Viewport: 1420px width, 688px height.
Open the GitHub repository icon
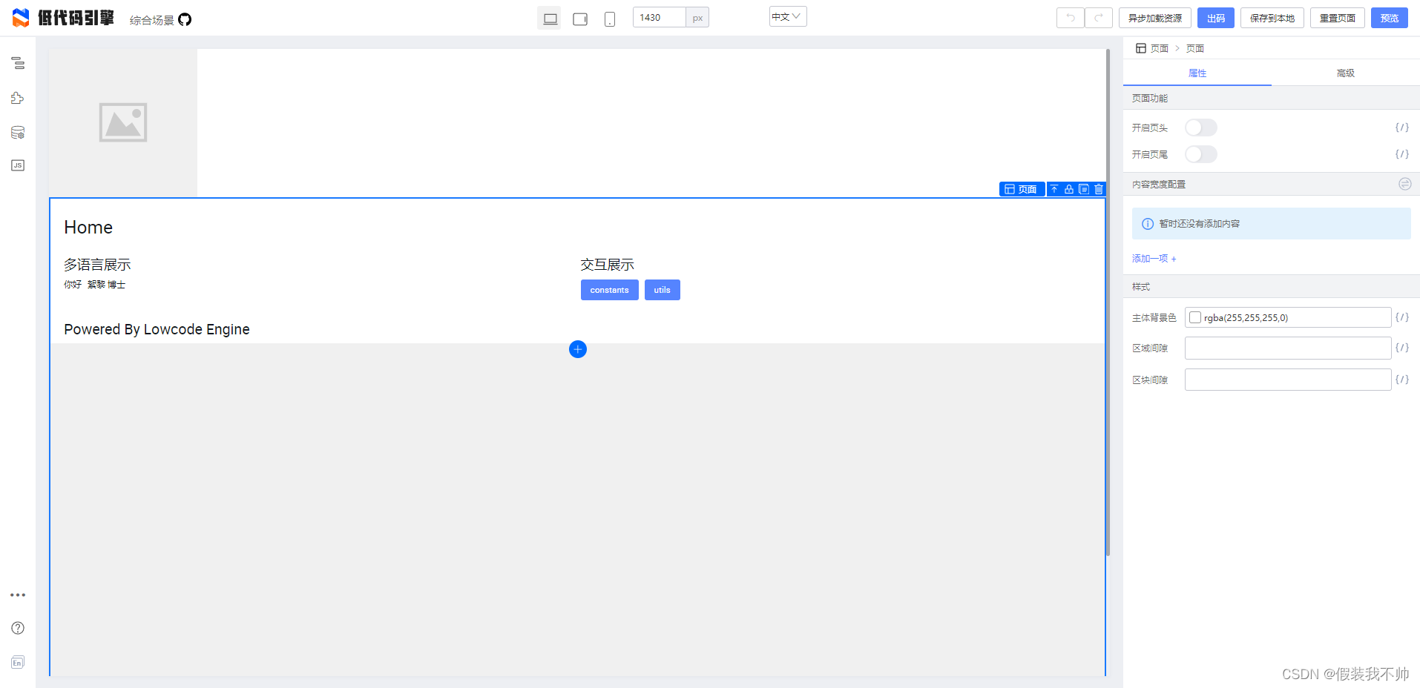point(185,19)
